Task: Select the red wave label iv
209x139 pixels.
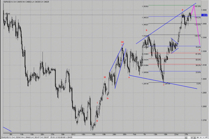Action: pyautogui.click(x=108, y=98)
